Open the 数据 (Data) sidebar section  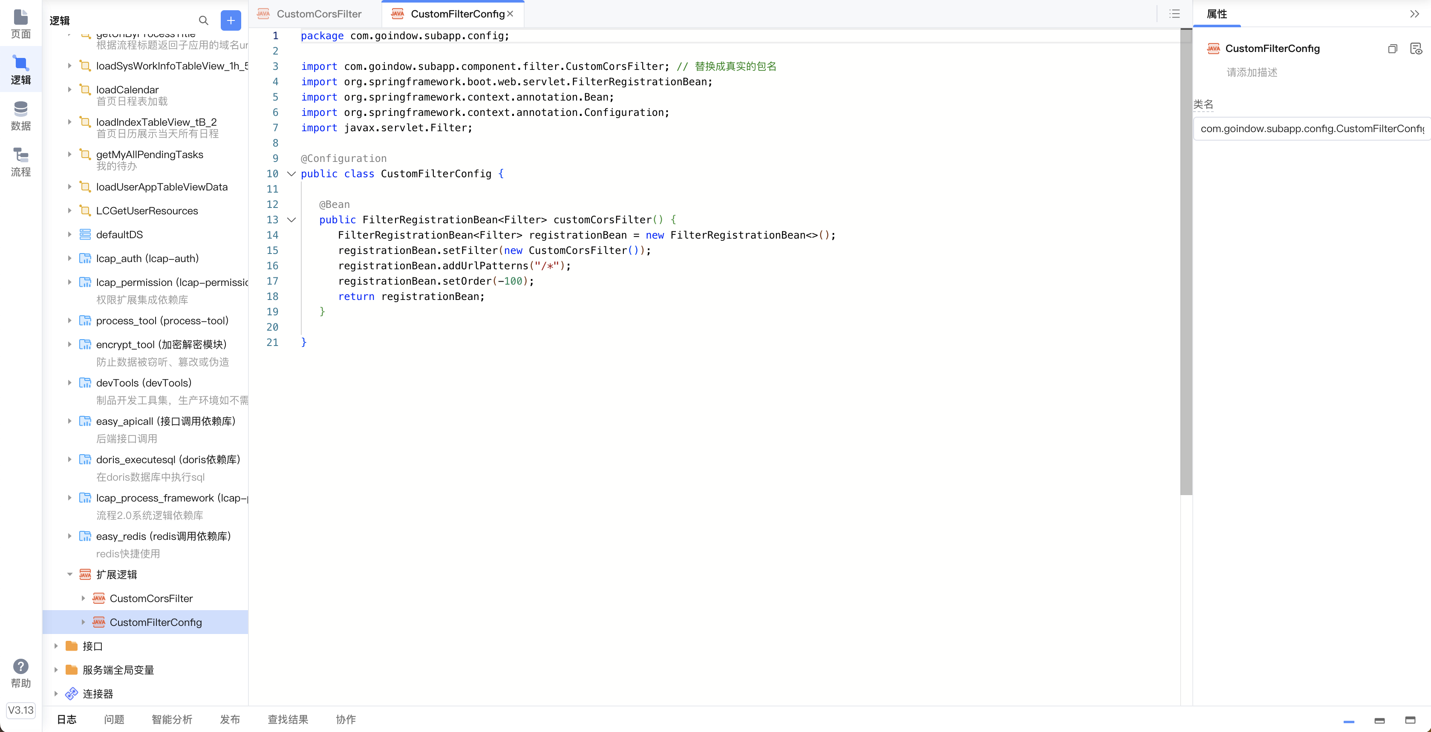pos(20,115)
